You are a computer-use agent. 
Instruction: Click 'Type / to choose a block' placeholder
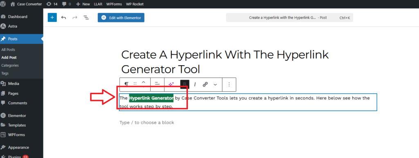point(147,123)
